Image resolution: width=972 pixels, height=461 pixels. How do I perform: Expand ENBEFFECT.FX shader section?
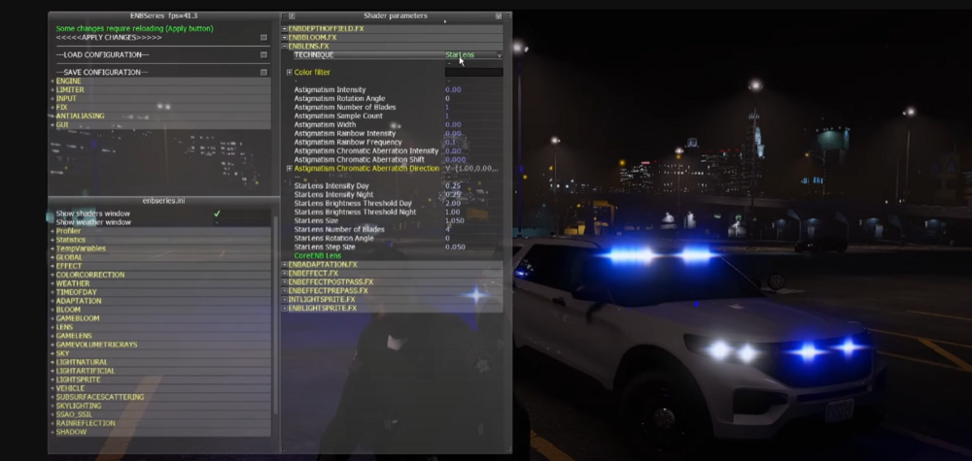coord(285,274)
